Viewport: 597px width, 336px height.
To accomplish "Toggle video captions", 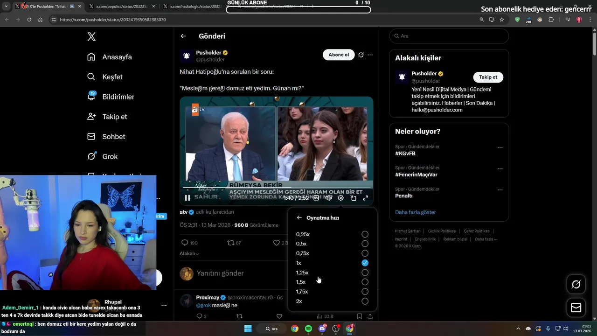I will click(x=316, y=198).
